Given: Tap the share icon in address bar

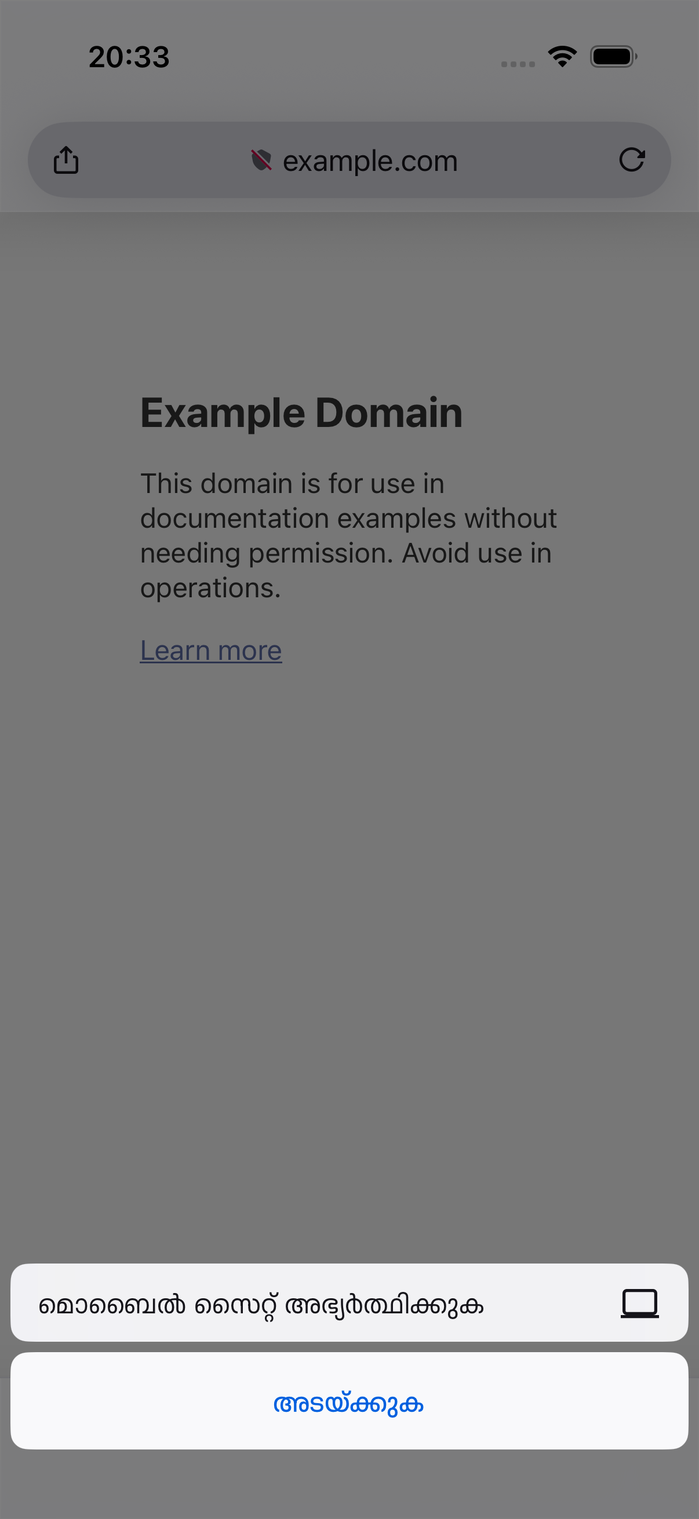Looking at the screenshot, I should point(65,160).
